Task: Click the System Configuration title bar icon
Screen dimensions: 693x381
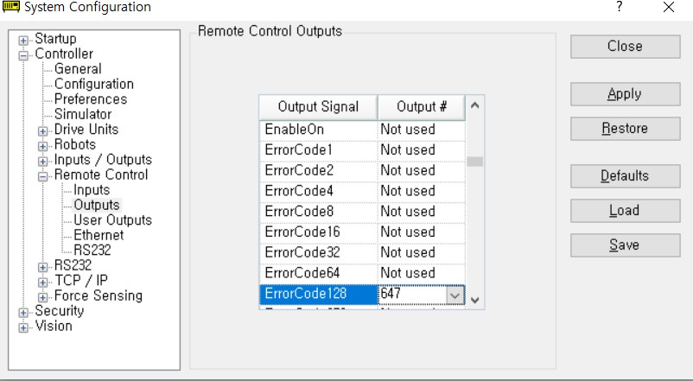Action: tap(11, 7)
